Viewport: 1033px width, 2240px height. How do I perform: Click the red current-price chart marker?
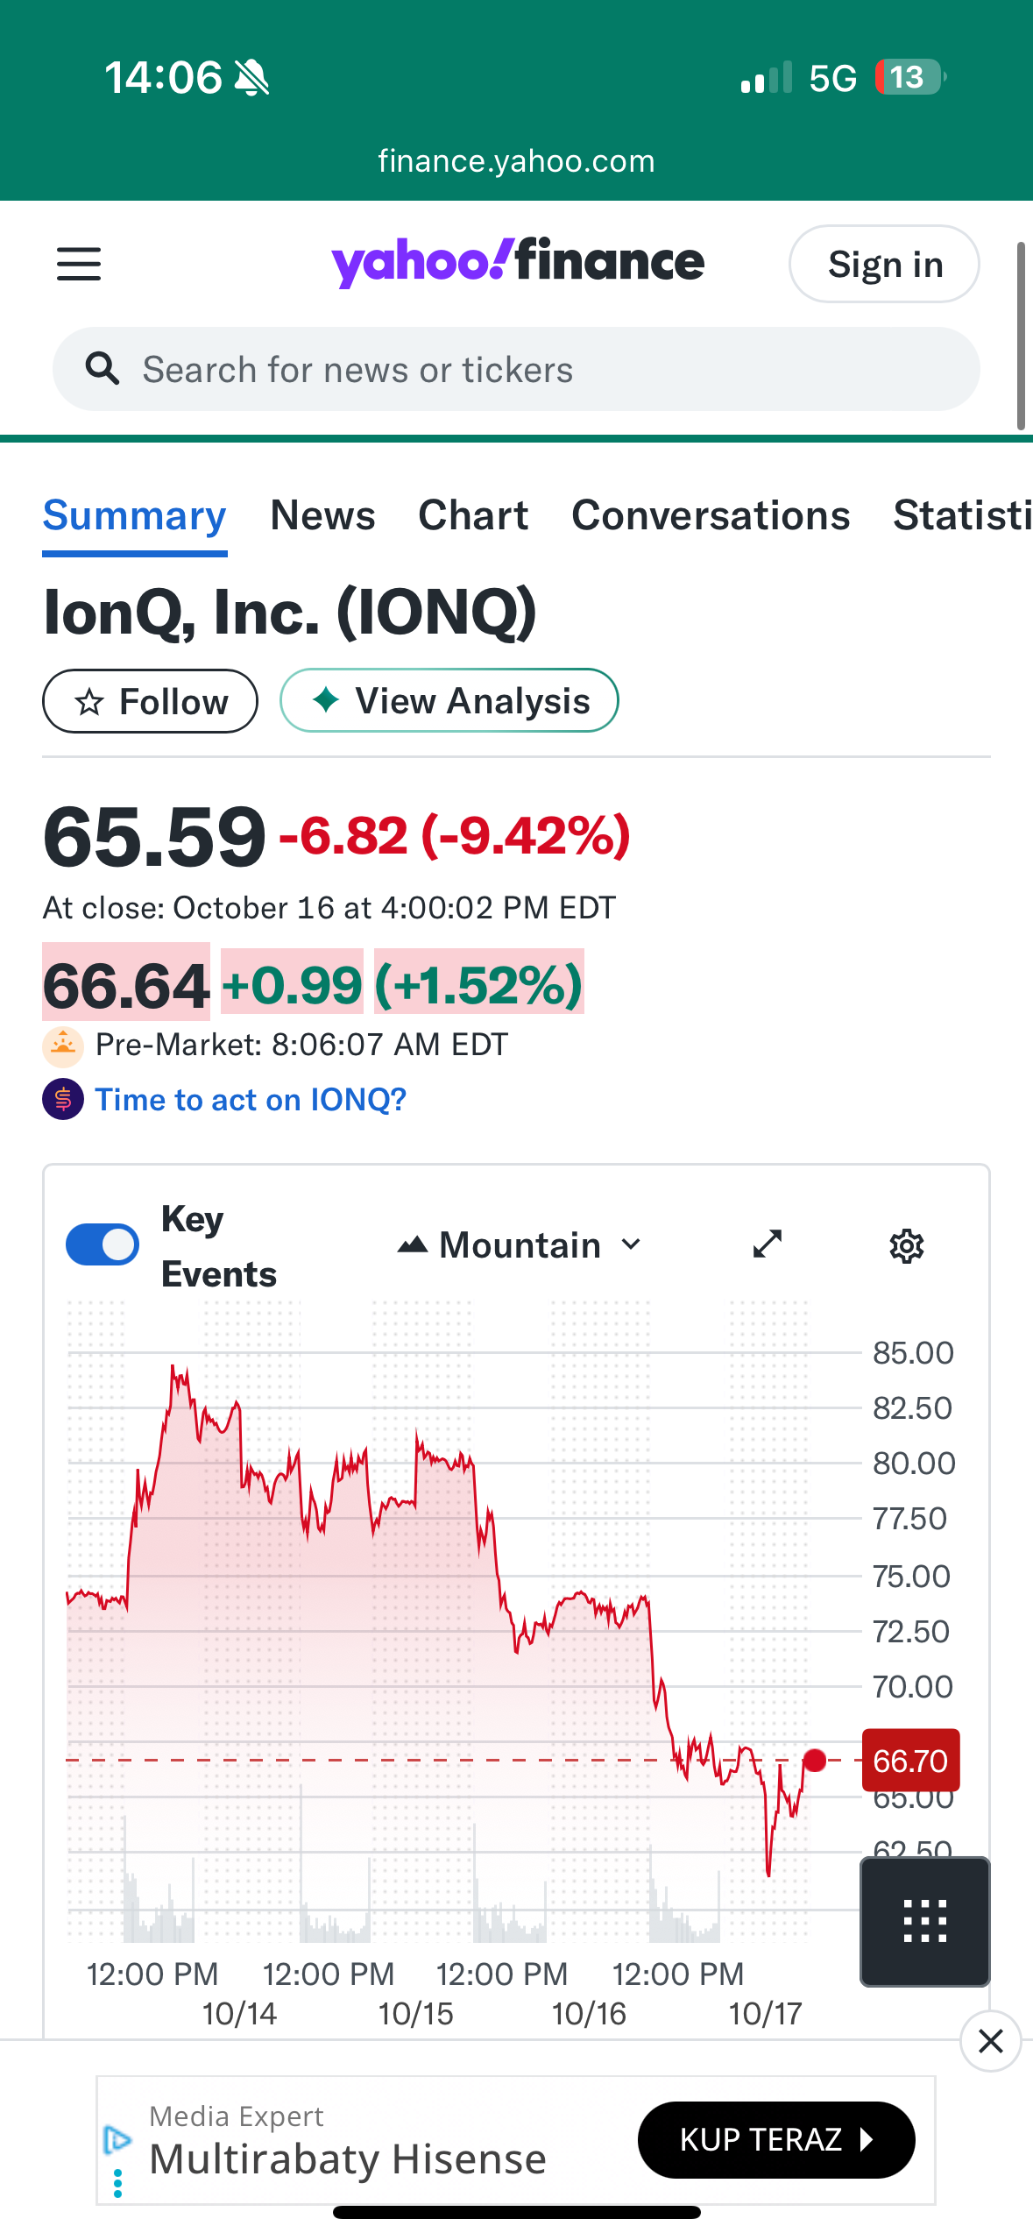(x=815, y=1760)
